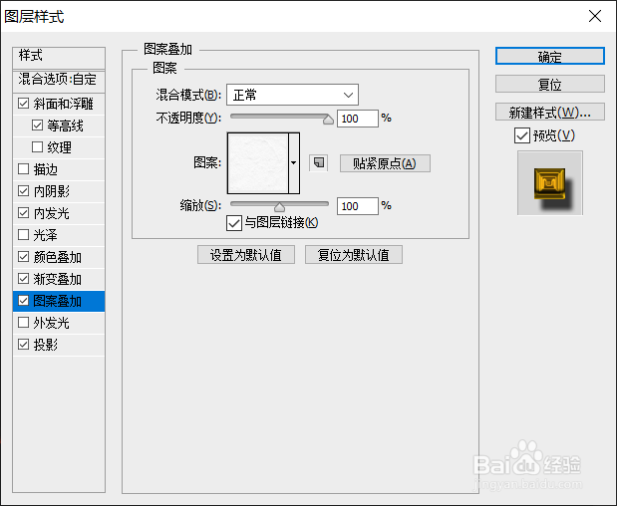The height and width of the screenshot is (506, 617).
Task: Open the 内发光 settings page
Action: click(52, 213)
